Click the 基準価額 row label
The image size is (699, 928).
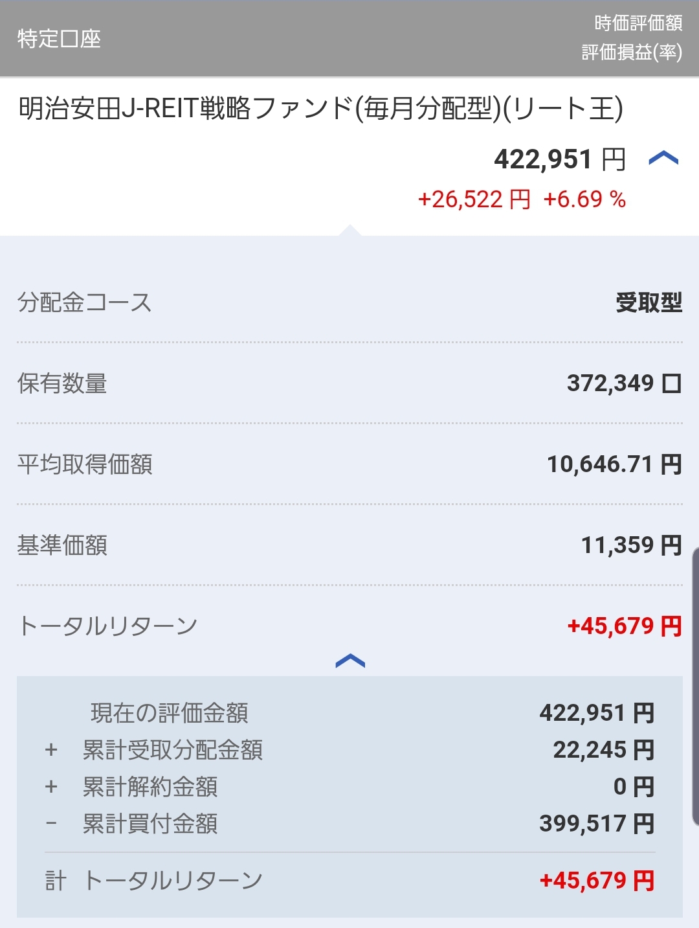pyautogui.click(x=62, y=545)
